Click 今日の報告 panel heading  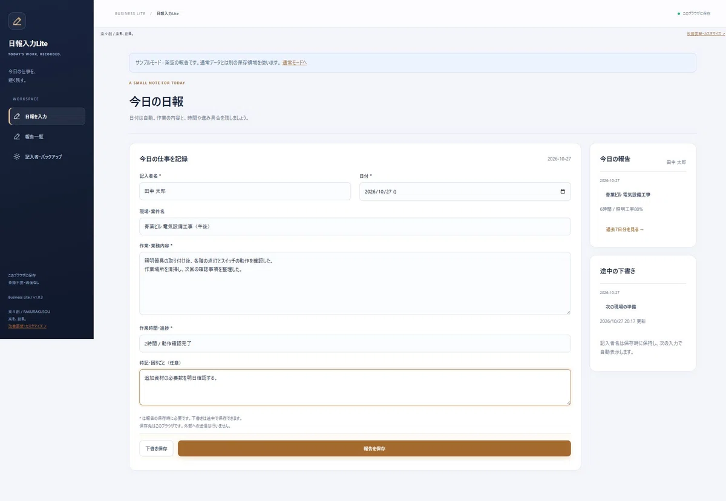(x=615, y=159)
